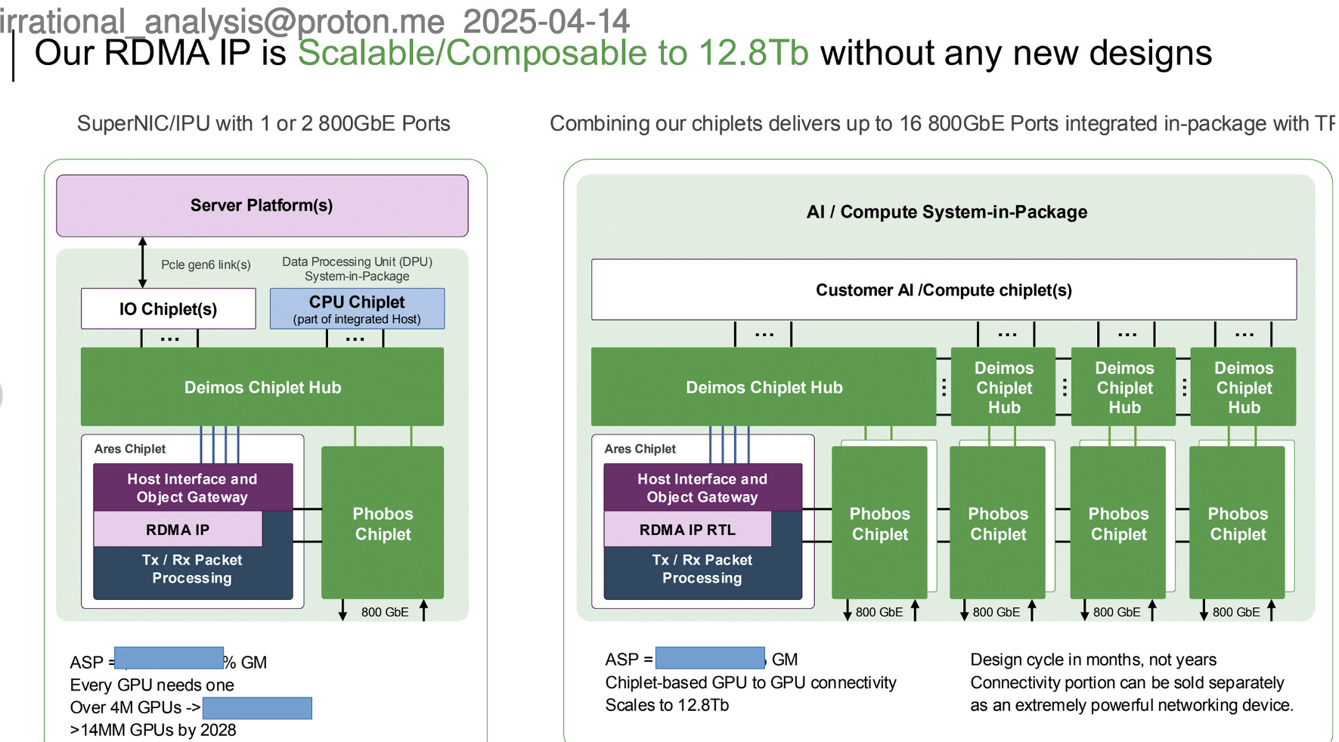Screen dimensions: 1339x742
Task: Click the redacted ASP box before "% GM"
Action: click(x=169, y=658)
